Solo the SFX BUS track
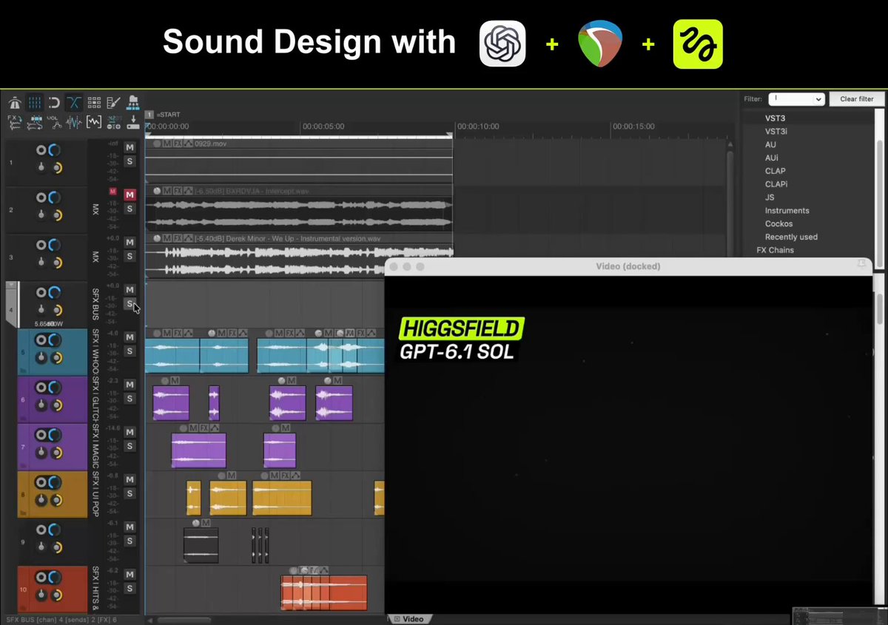 [x=129, y=303]
